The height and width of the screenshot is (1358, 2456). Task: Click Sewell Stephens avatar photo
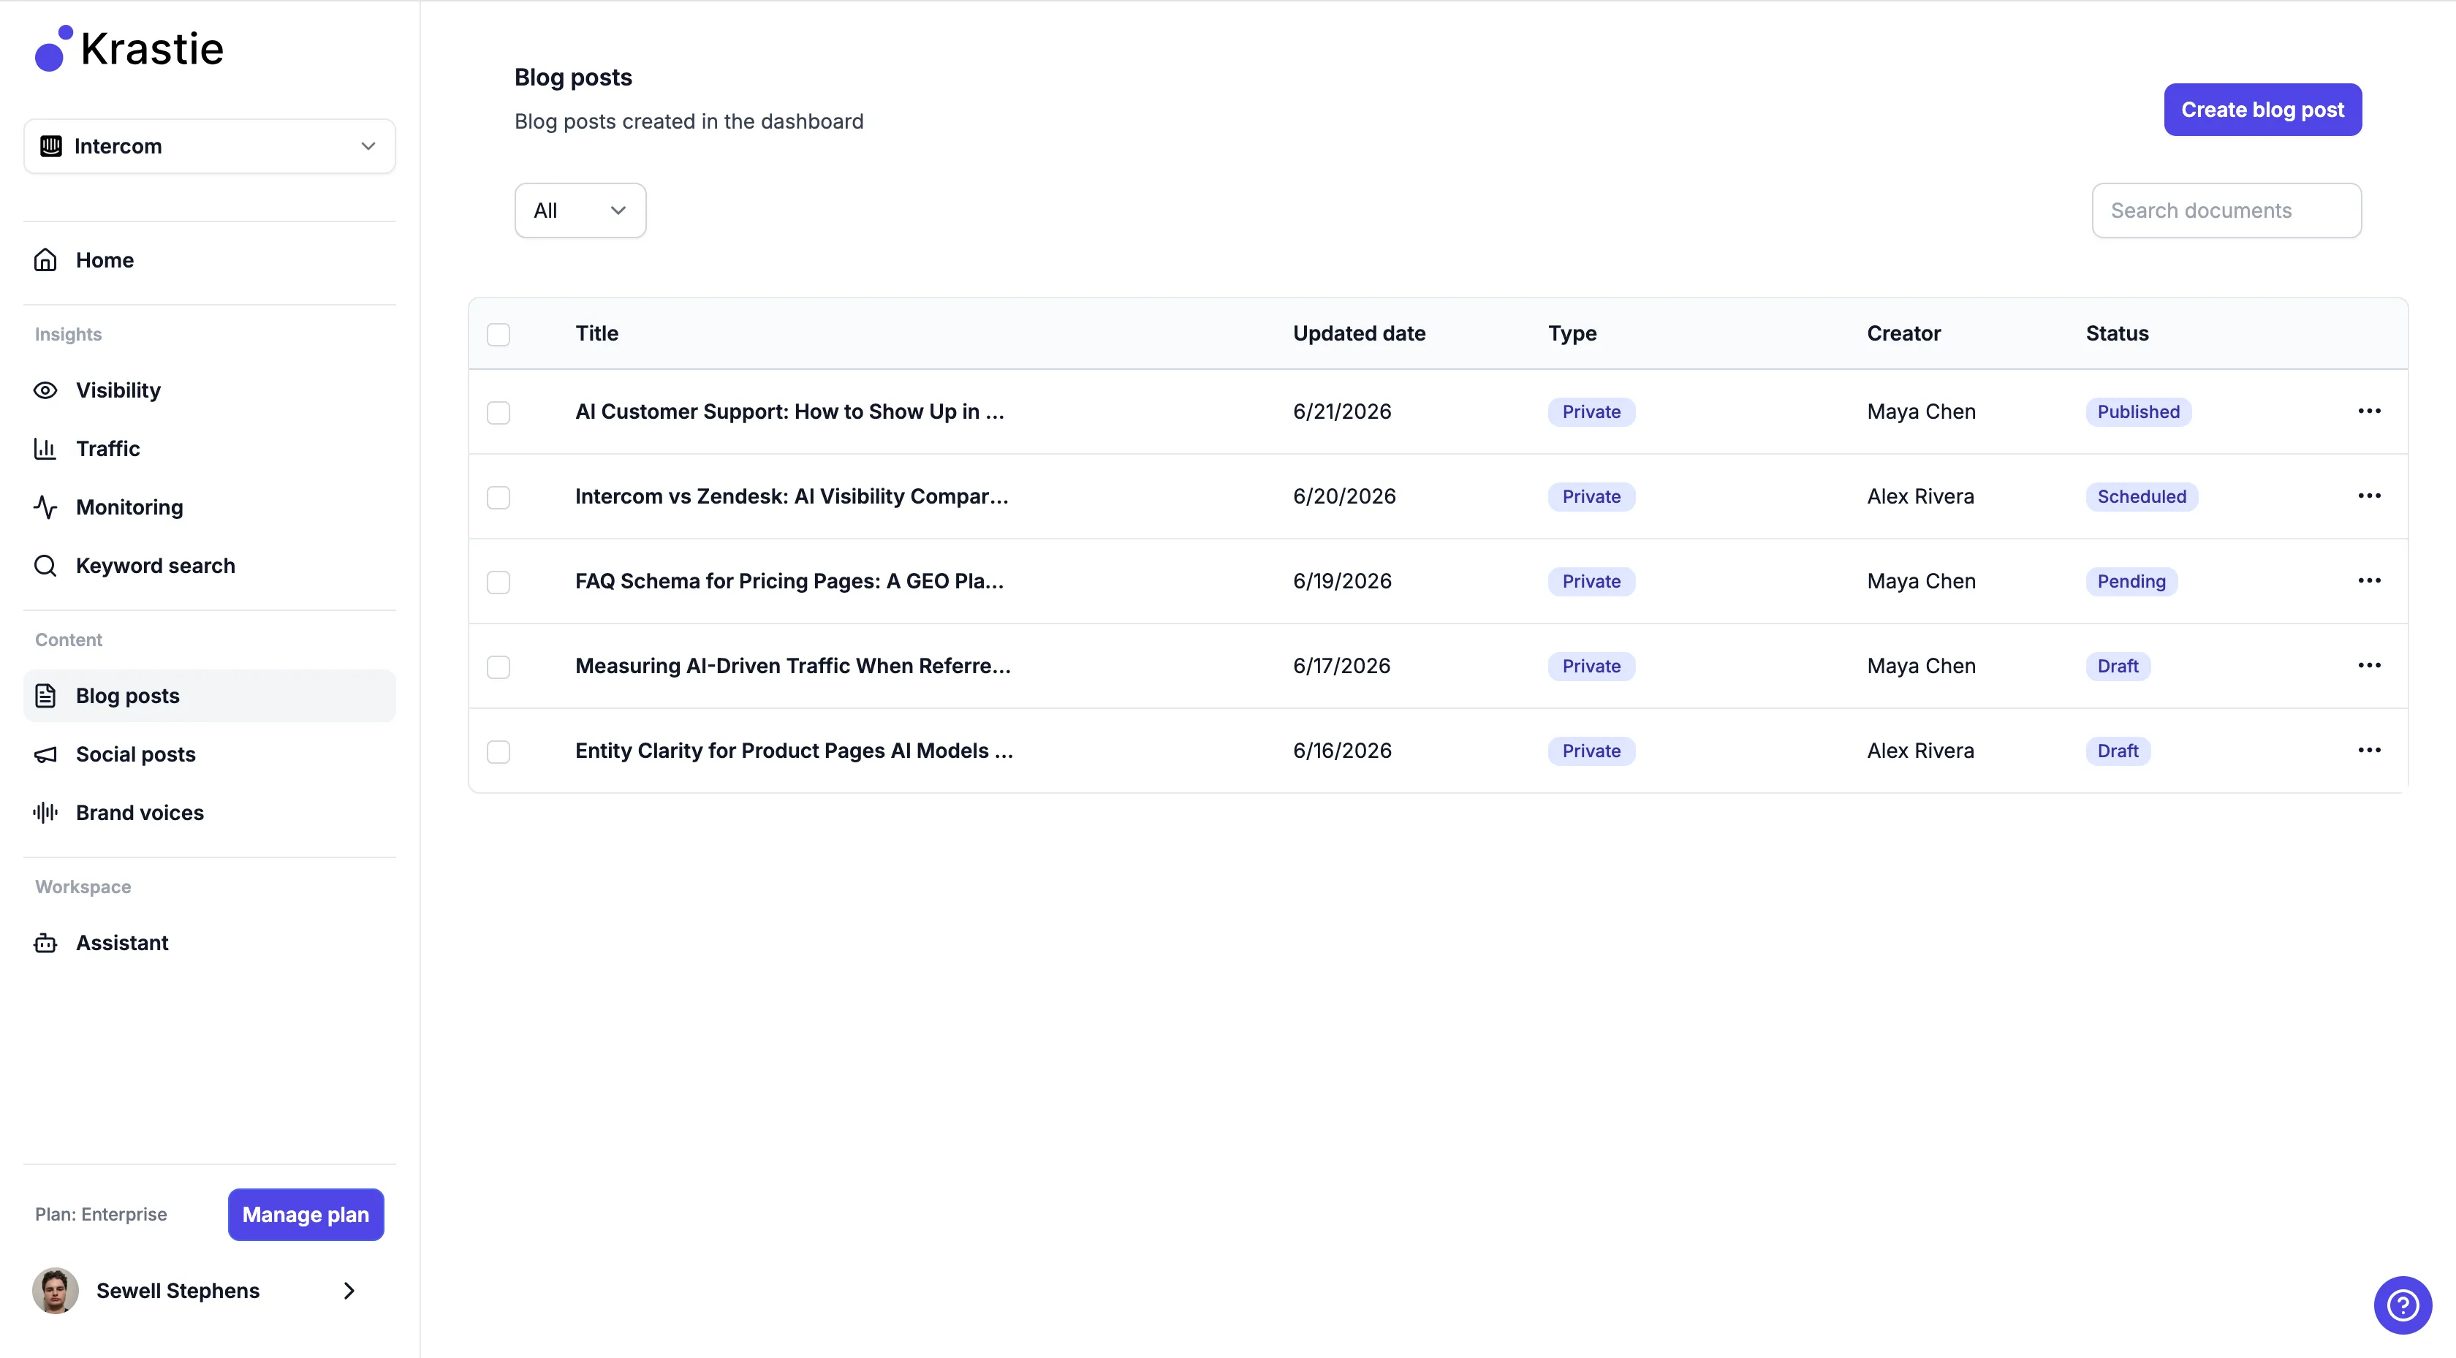coord(56,1290)
